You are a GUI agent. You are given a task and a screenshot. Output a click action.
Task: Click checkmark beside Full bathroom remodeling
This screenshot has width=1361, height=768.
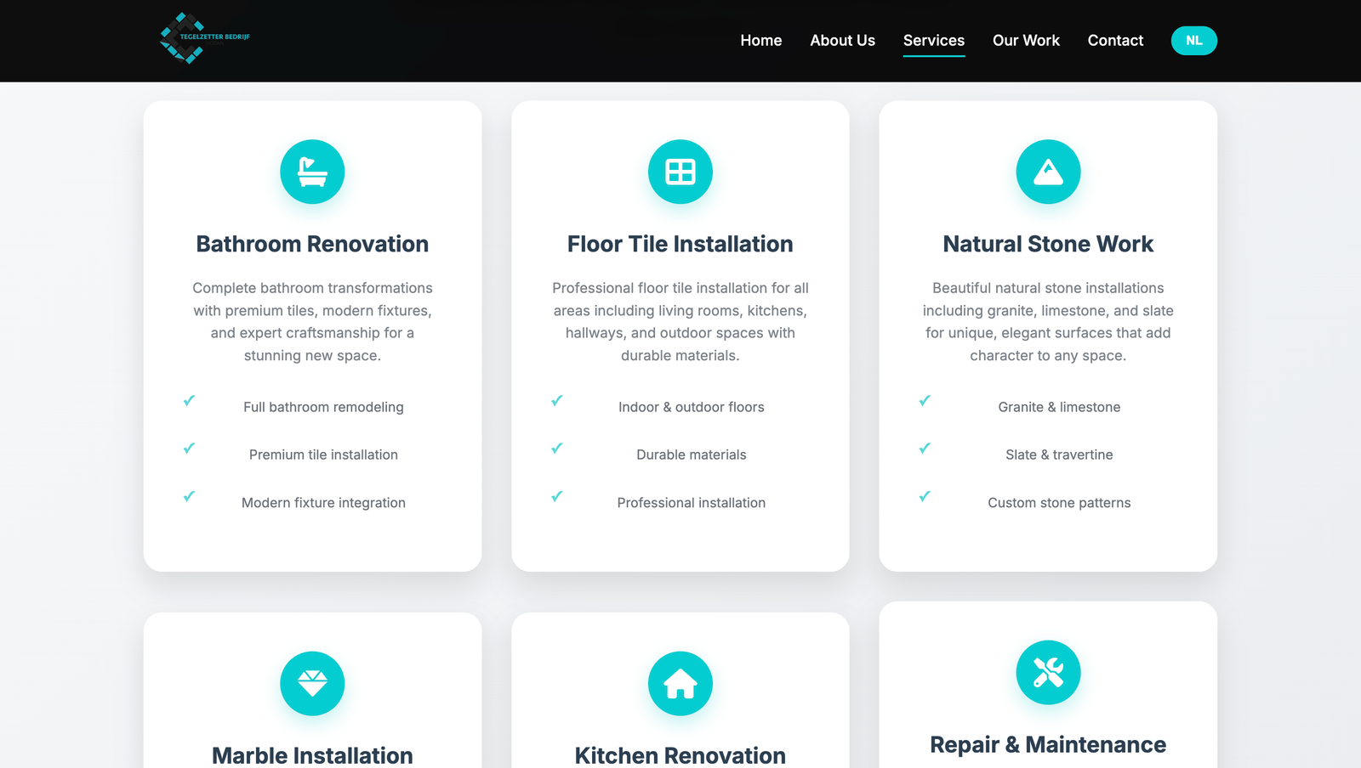189,400
